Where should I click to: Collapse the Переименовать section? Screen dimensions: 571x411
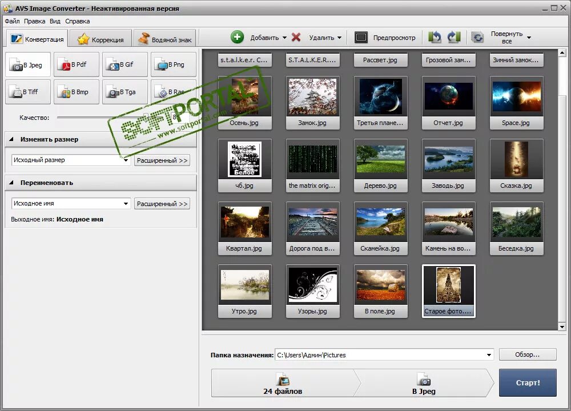click(11, 183)
